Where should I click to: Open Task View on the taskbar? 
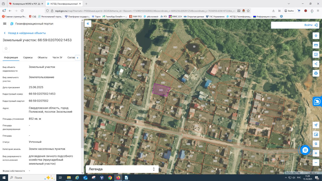(x=60, y=178)
